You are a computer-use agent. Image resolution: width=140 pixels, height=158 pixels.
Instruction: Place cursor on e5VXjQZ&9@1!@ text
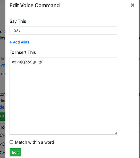click(x=27, y=62)
